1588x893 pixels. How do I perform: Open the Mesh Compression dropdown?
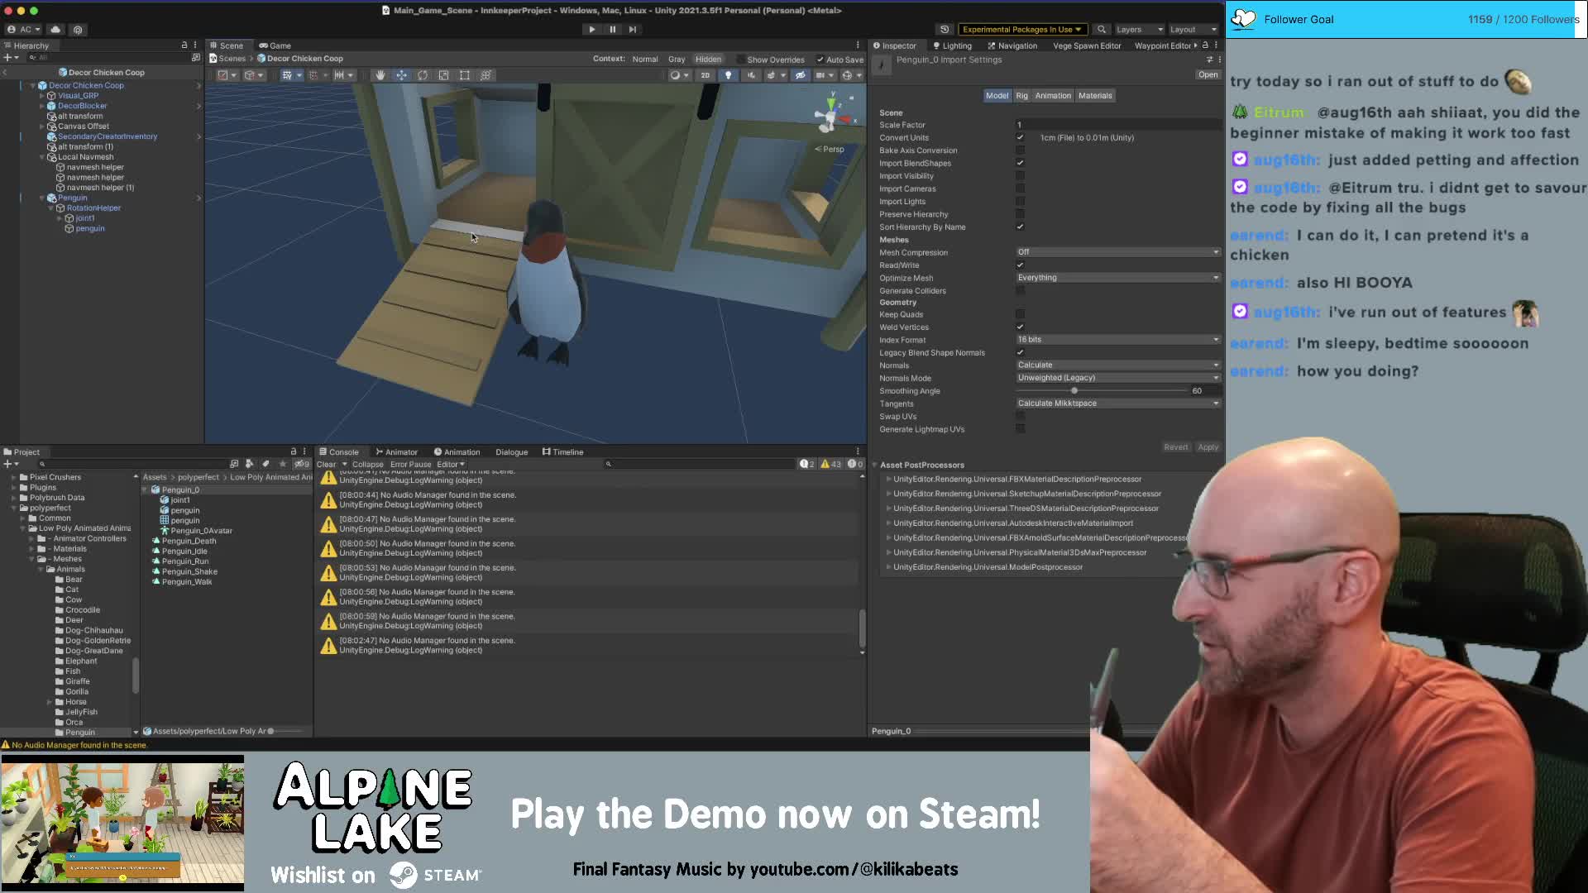tap(1118, 252)
